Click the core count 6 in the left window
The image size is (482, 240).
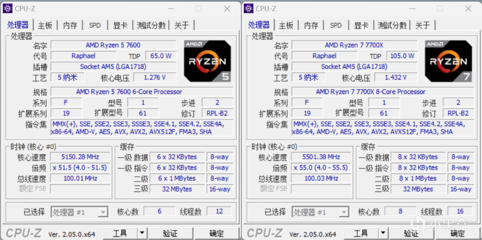point(159,211)
